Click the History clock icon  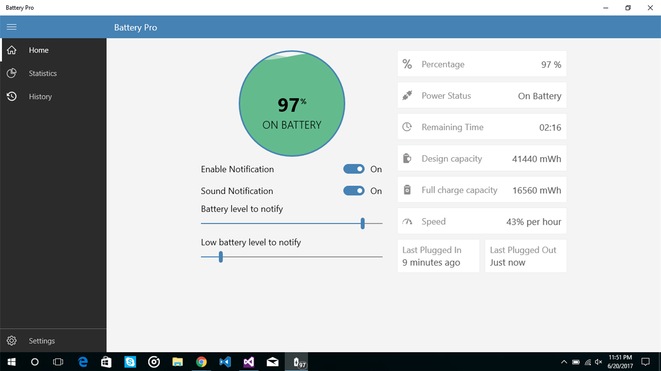11,96
